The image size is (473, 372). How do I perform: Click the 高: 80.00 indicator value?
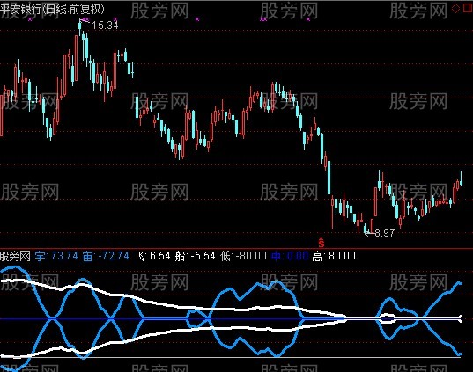334,256
